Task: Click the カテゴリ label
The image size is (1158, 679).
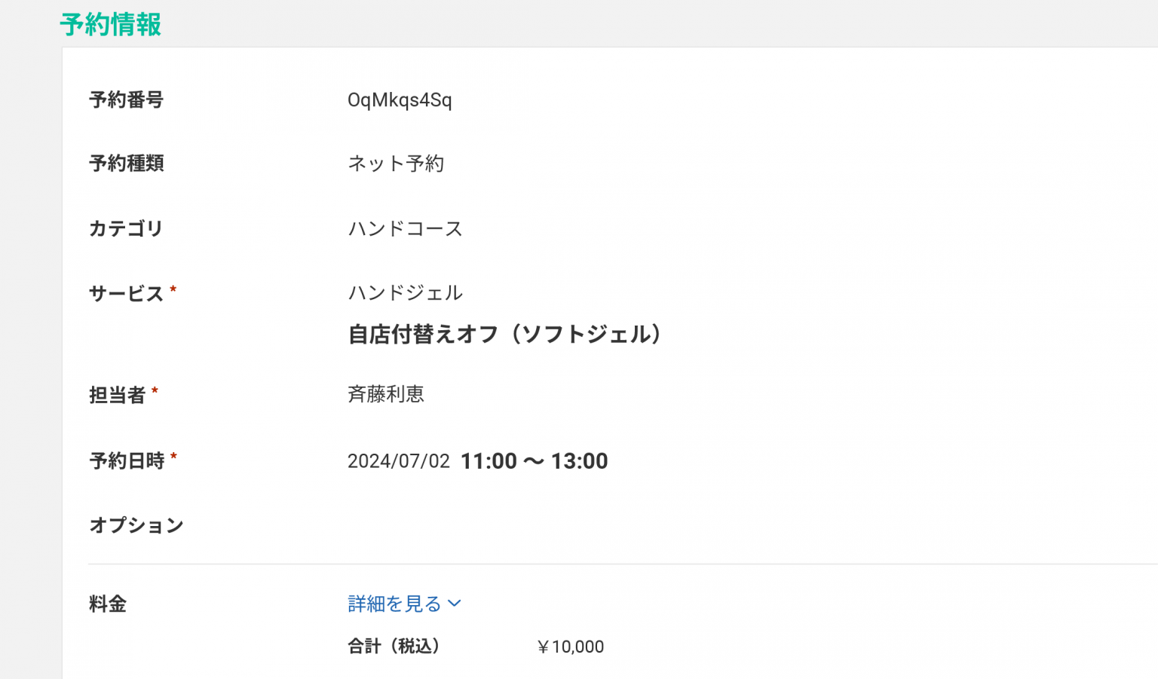Action: (x=126, y=228)
